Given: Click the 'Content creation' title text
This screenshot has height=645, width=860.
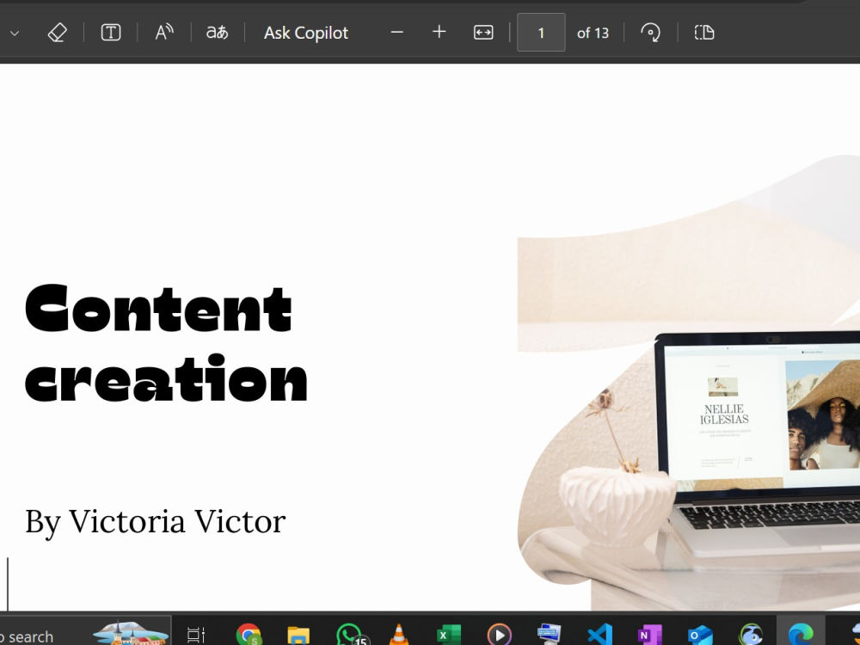Looking at the screenshot, I should coord(166,343).
